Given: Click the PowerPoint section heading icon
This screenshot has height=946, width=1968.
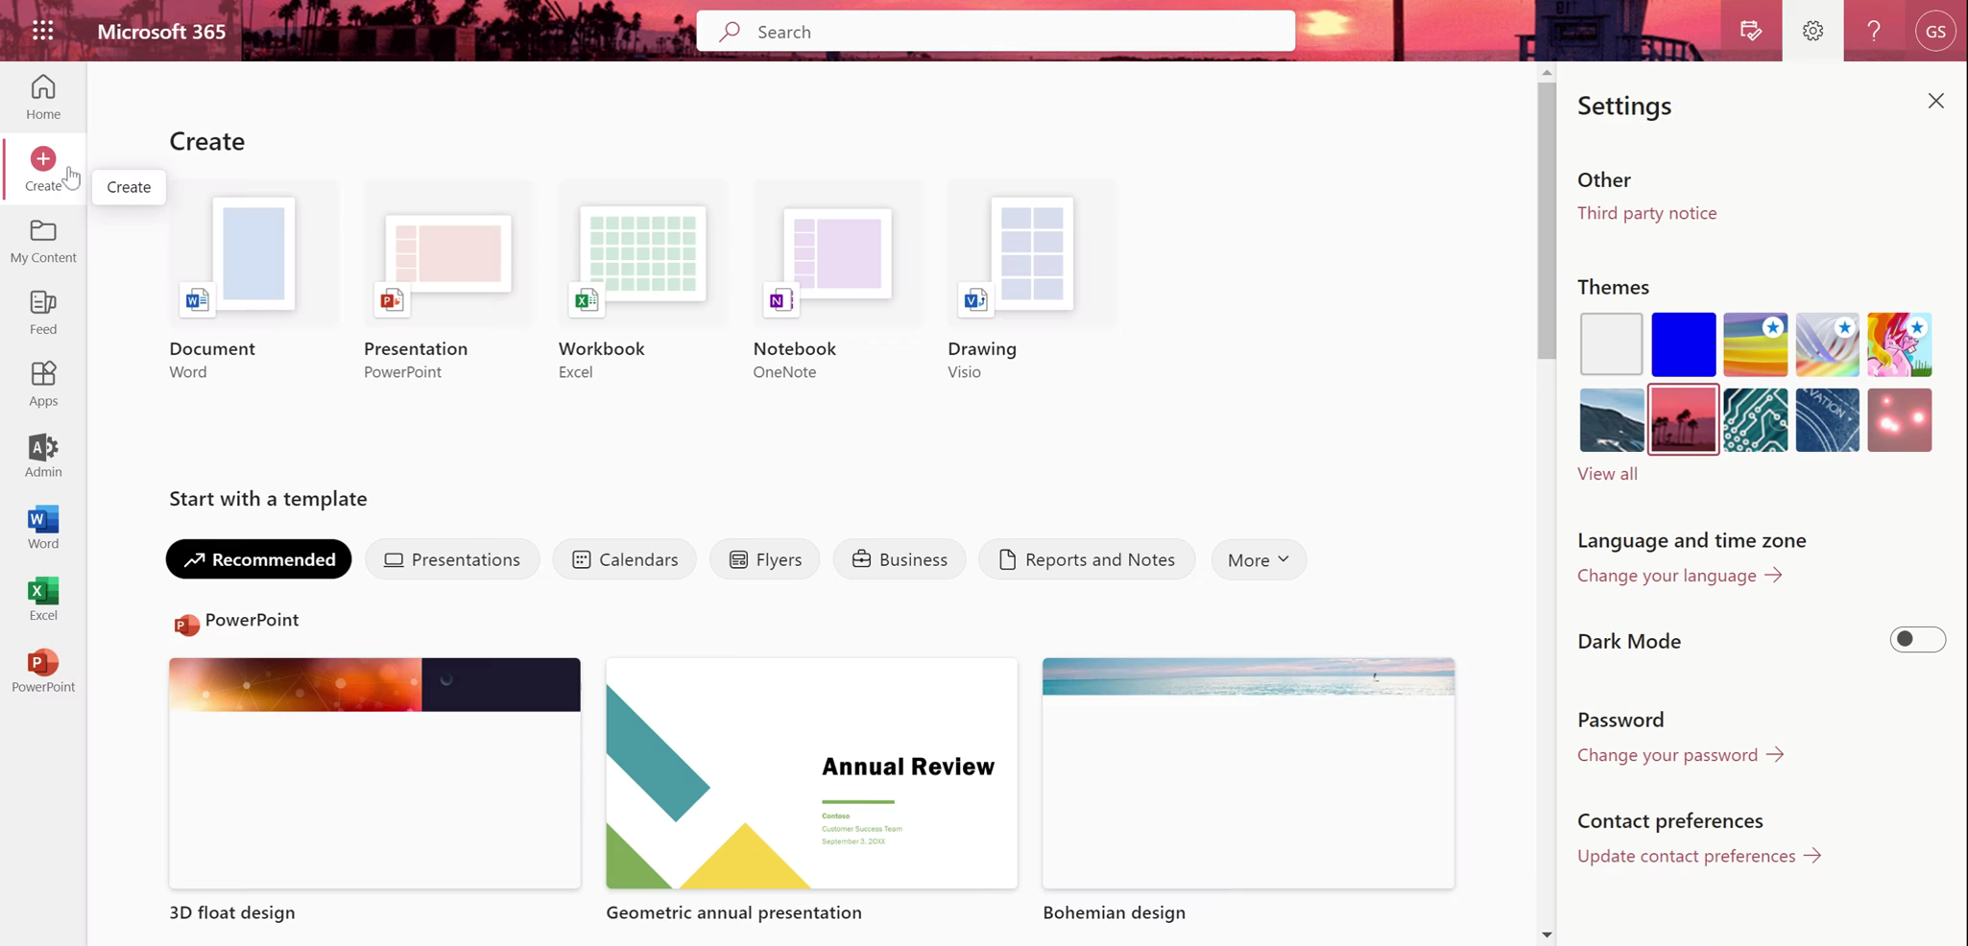Looking at the screenshot, I should [x=186, y=625].
